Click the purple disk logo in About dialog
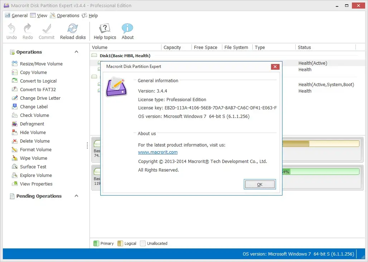The width and height of the screenshot is (368, 262). click(x=116, y=87)
